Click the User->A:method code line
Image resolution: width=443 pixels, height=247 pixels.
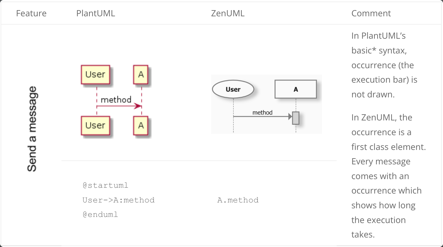point(118,200)
